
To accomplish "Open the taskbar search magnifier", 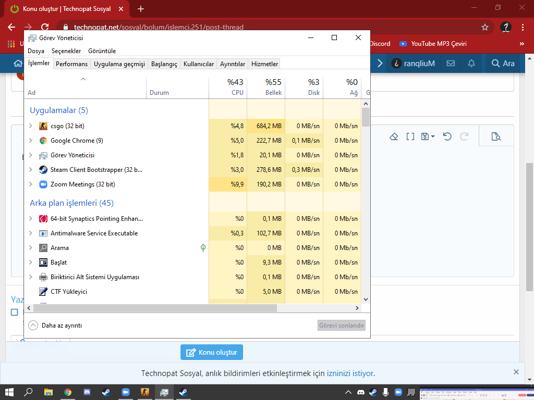I will click(29, 392).
